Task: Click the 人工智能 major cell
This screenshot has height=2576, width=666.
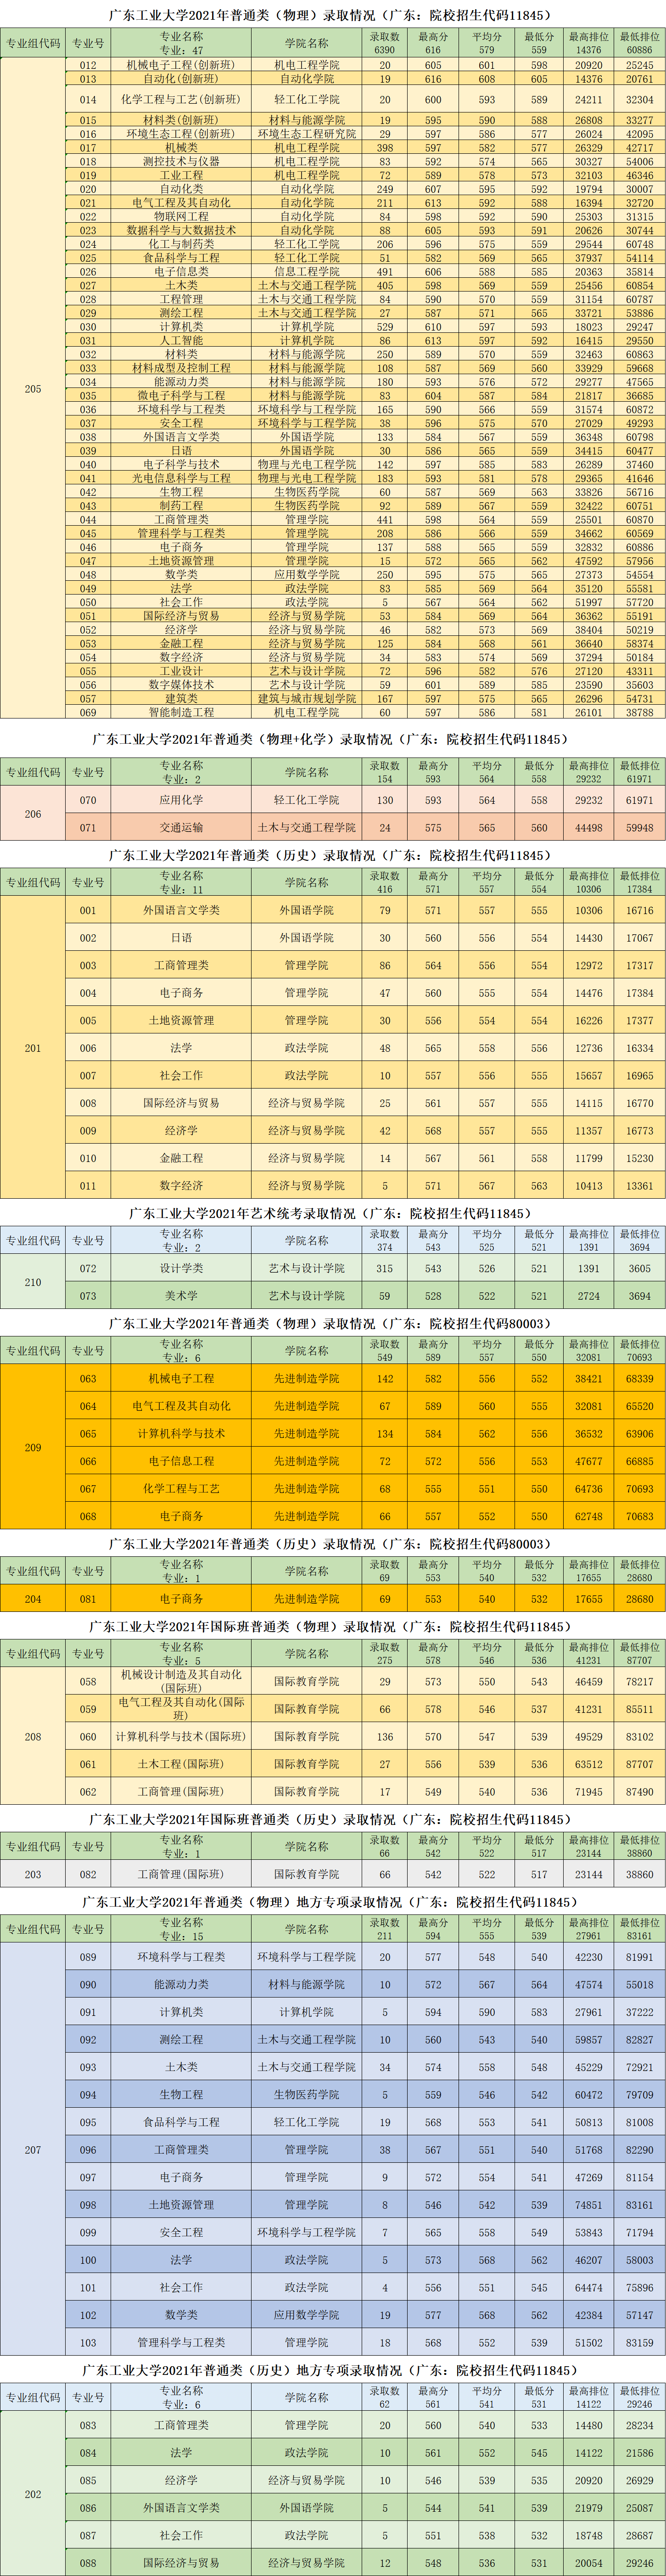Action: coord(181,341)
